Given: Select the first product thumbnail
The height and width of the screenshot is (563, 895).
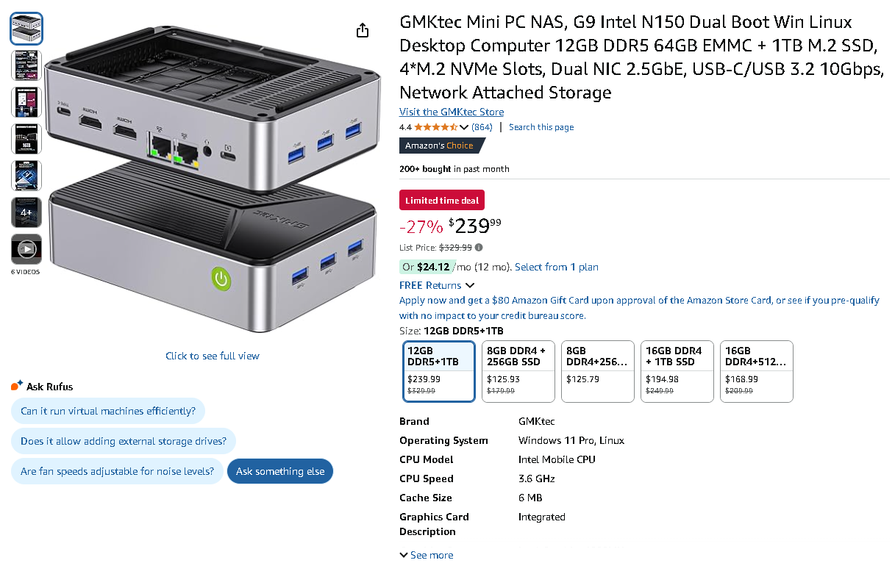Looking at the screenshot, I should click(x=26, y=29).
